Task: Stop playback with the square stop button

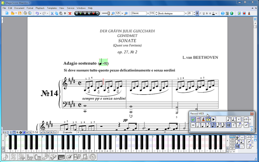Action: click(x=85, y=13)
